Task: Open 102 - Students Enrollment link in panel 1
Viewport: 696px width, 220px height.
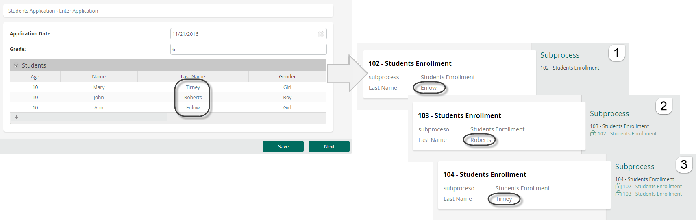Action: [x=570, y=68]
